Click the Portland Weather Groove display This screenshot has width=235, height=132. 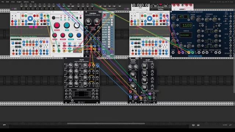point(186,35)
